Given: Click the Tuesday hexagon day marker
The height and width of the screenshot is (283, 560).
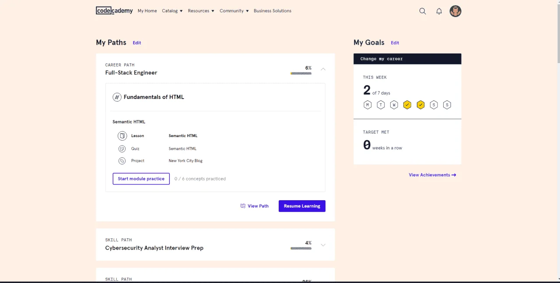Looking at the screenshot, I should [381, 105].
